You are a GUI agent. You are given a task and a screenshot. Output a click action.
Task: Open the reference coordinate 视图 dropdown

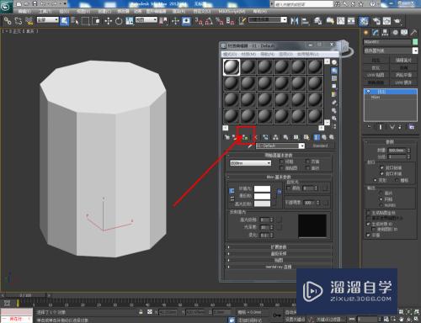[147, 19]
